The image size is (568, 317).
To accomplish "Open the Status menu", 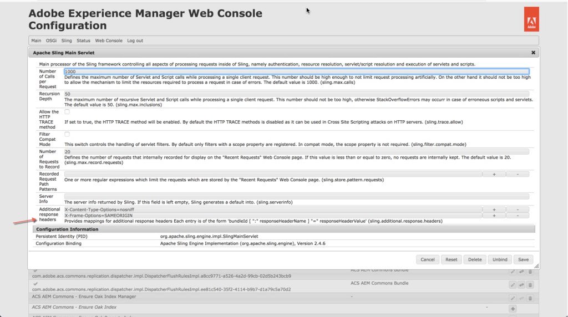I will tap(83, 40).
